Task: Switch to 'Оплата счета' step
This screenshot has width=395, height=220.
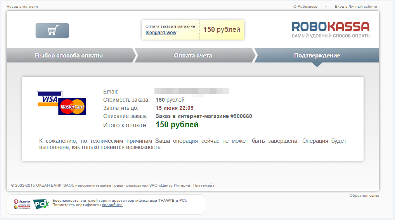Action: coord(192,55)
